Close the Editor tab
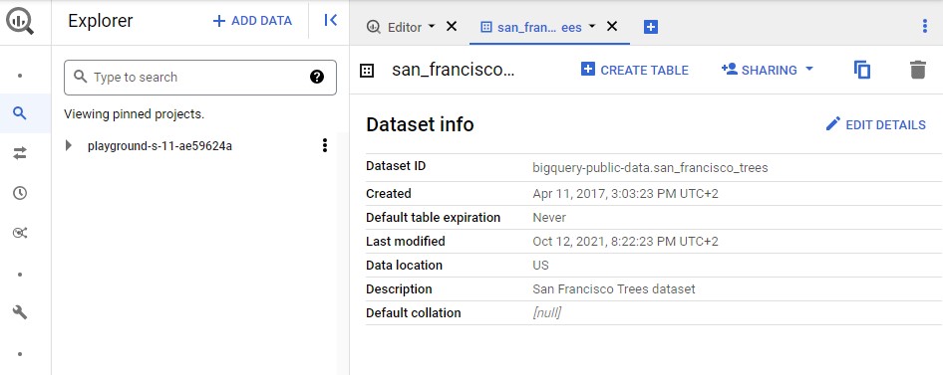This screenshot has height=375, width=943. click(451, 27)
